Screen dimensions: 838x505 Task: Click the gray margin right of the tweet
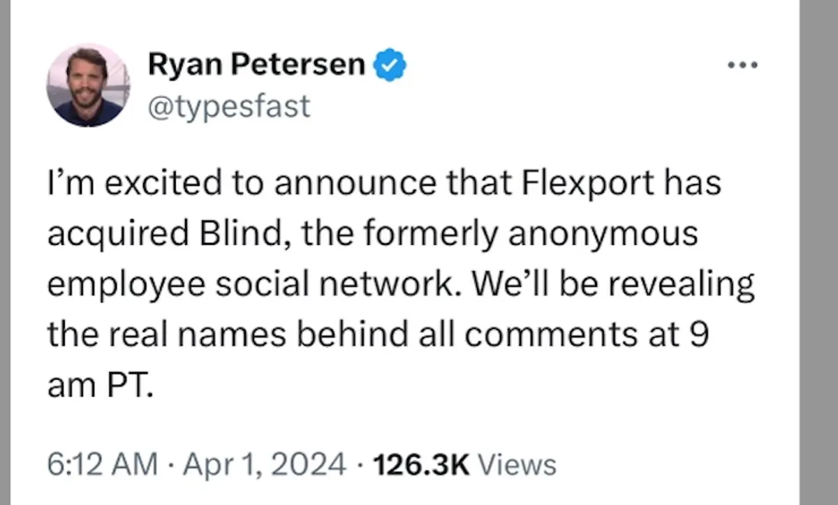pos(818,251)
